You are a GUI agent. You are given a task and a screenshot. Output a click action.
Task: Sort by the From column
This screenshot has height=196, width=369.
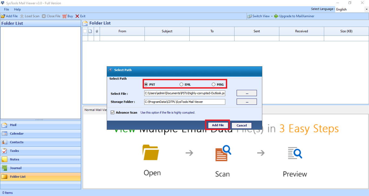(x=122, y=31)
